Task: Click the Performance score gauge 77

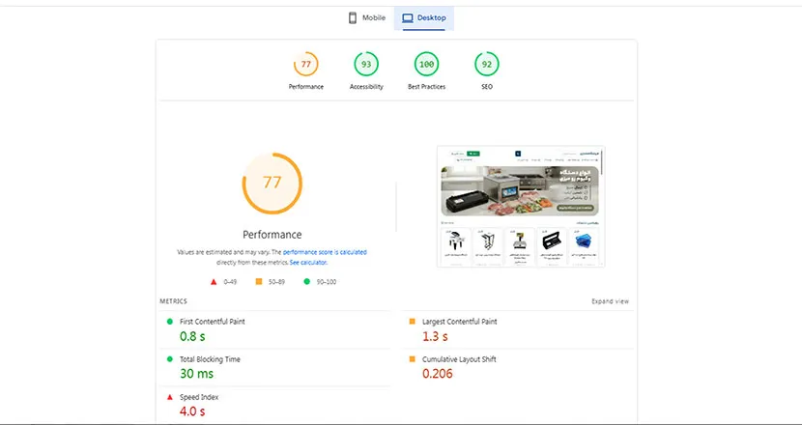Action: pyautogui.click(x=305, y=65)
